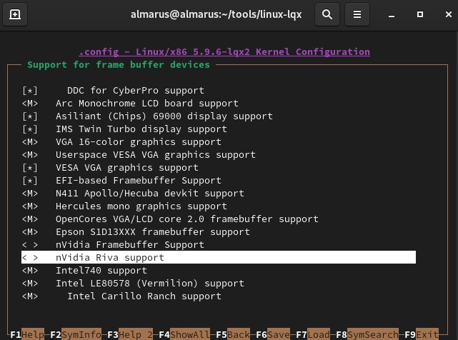This screenshot has width=458, height=340.
Task: Select Hercules mono graphics support entry
Action: tap(141, 206)
